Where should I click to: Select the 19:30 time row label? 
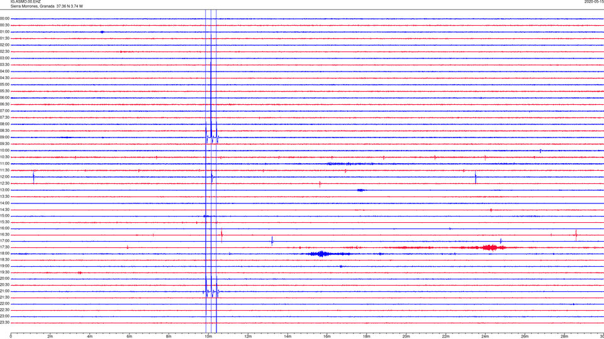[4, 272]
